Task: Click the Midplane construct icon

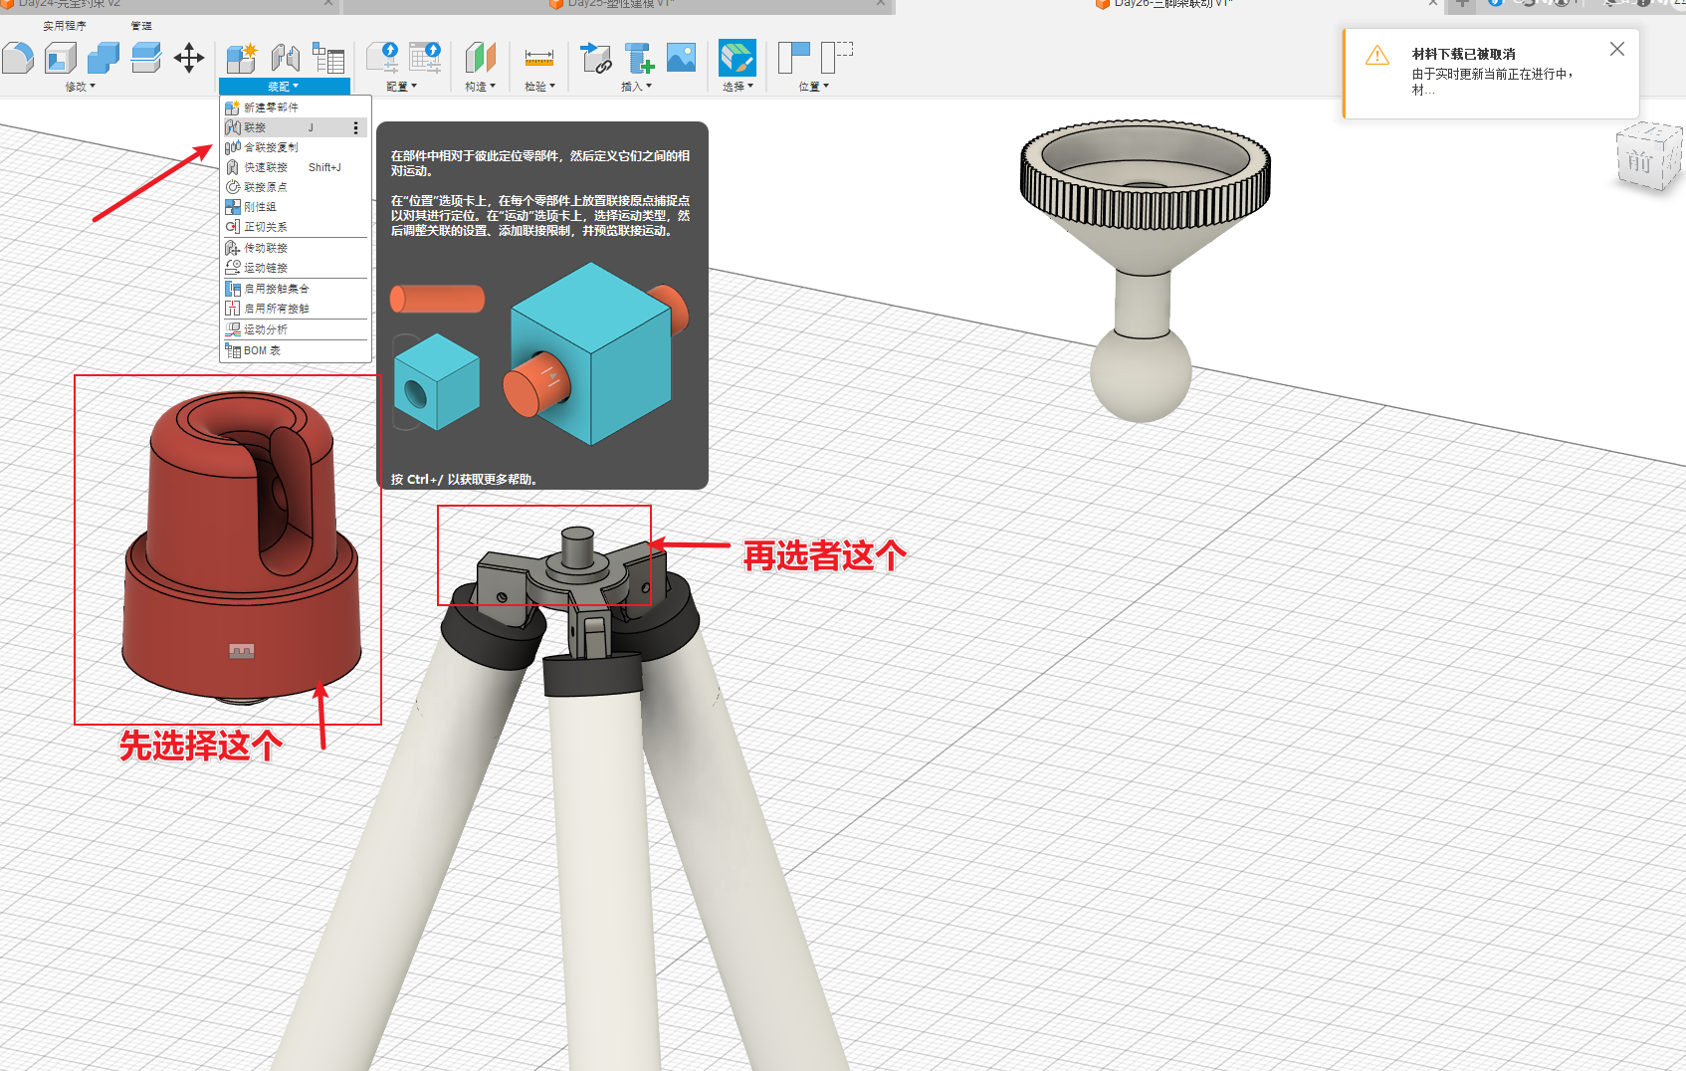Action: [480, 58]
